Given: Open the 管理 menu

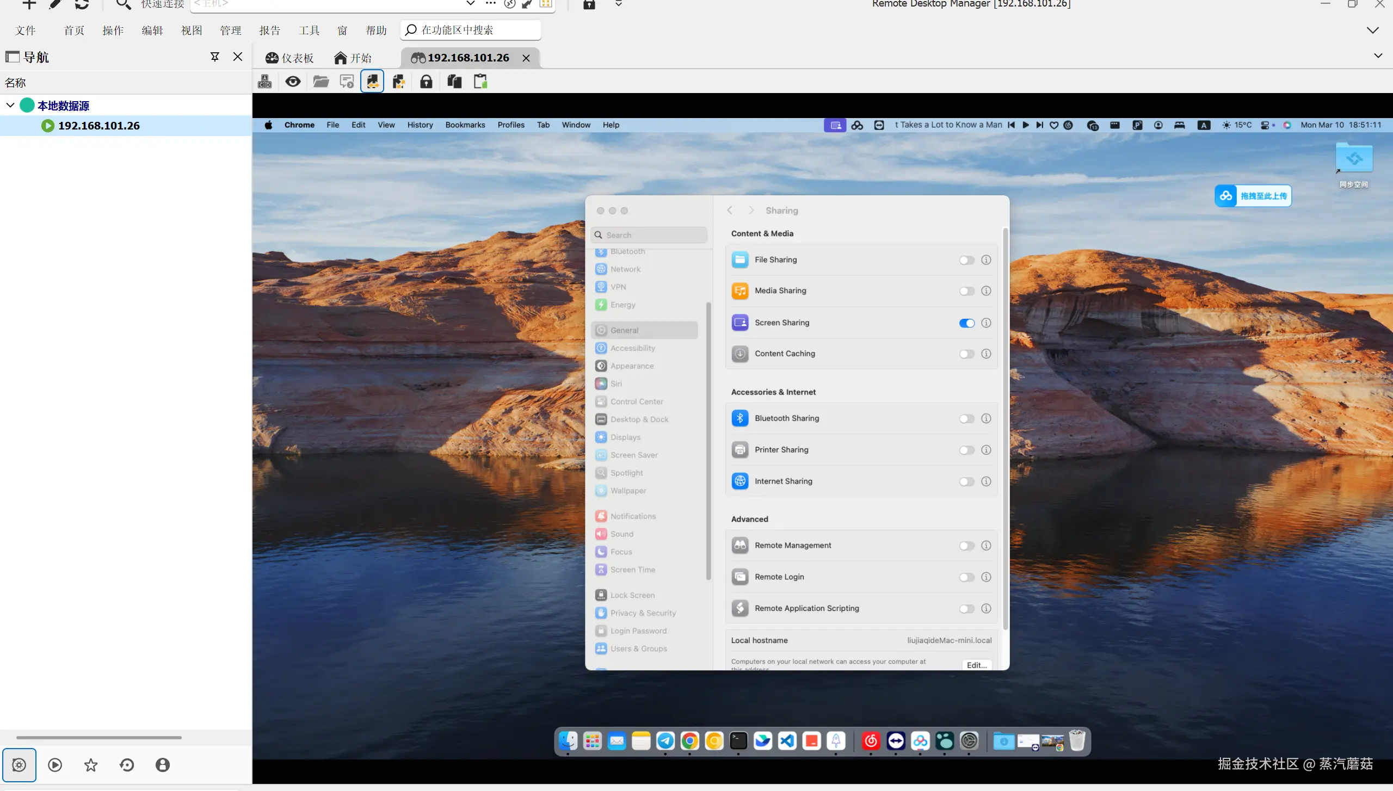Looking at the screenshot, I should point(230,30).
